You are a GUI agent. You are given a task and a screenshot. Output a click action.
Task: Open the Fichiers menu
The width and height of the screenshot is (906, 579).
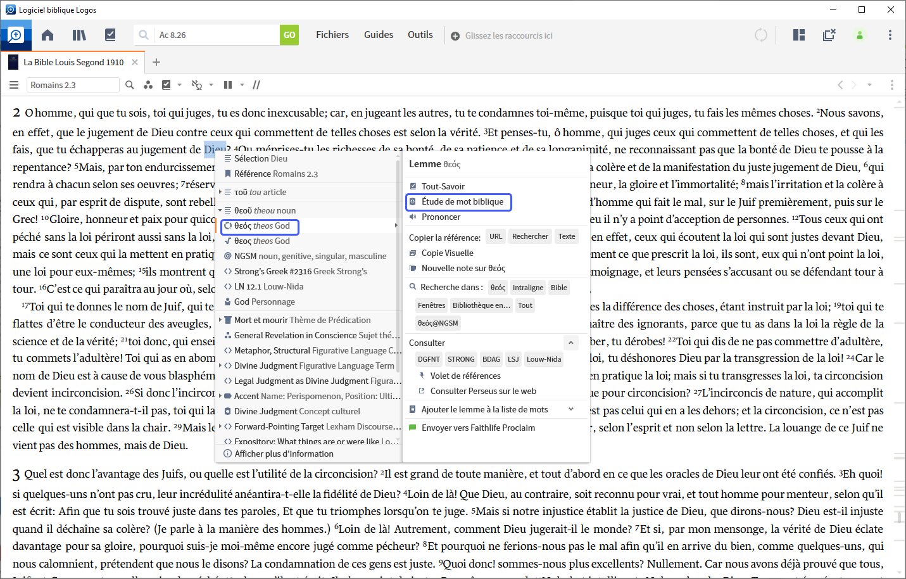(332, 35)
